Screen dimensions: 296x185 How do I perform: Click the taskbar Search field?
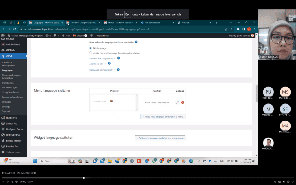53,161
